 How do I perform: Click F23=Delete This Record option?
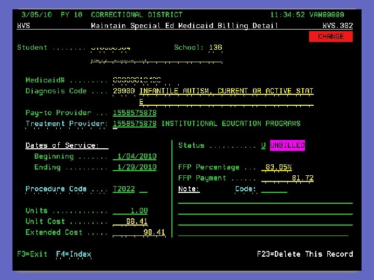pos(305,254)
